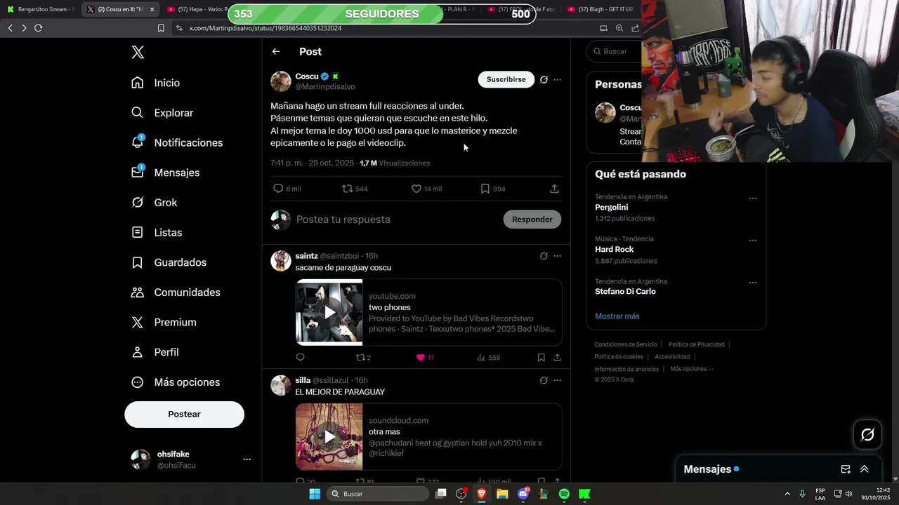Open Coscu profile avatar in post
This screenshot has width=899, height=505.
[281, 81]
